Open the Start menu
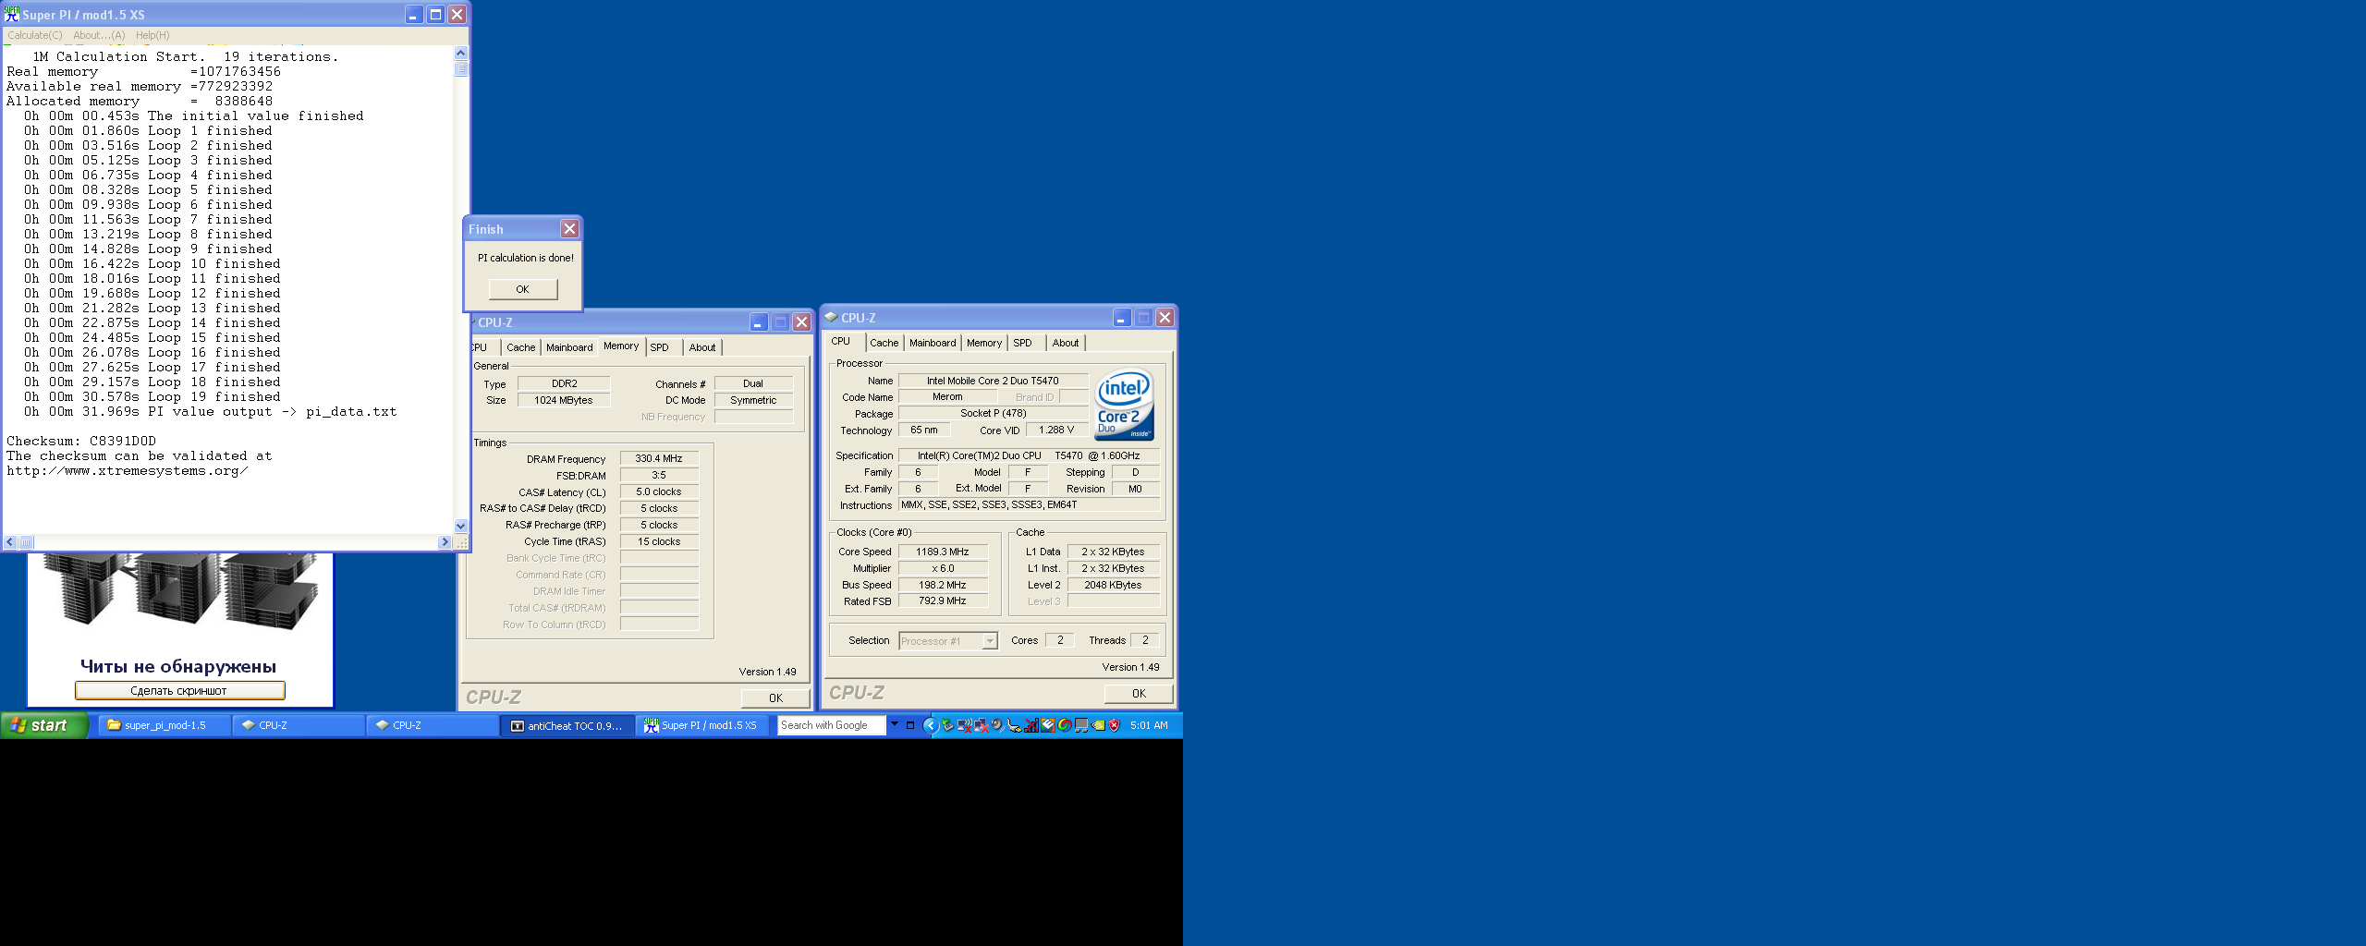 pos(44,725)
